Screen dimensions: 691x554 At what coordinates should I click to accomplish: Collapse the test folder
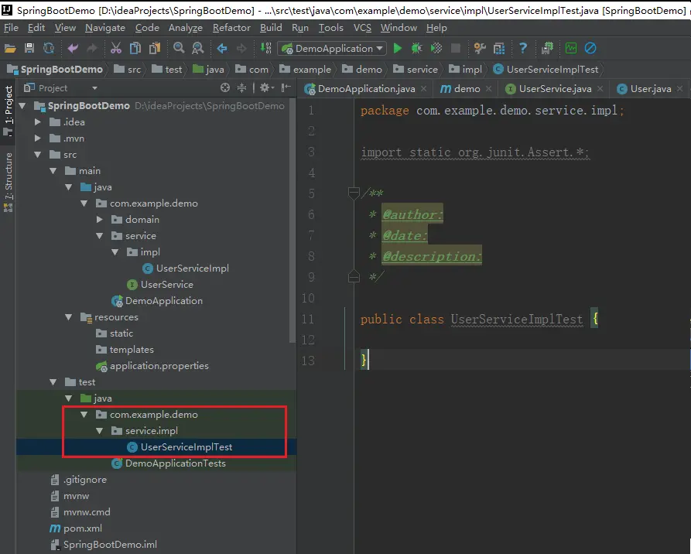(x=53, y=382)
